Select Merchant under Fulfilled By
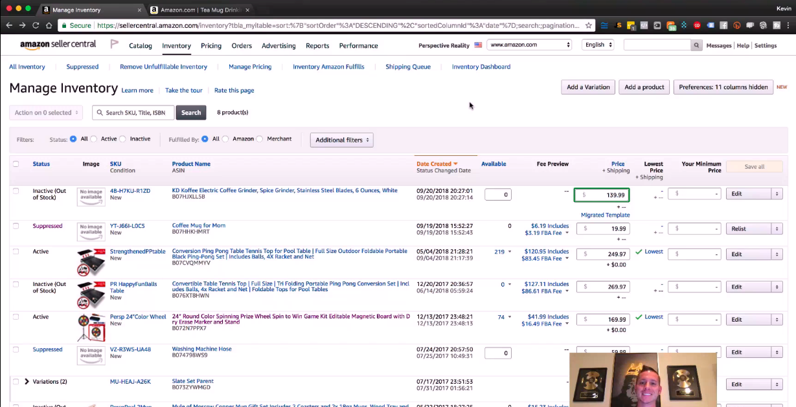The width and height of the screenshot is (796, 407). 260,138
